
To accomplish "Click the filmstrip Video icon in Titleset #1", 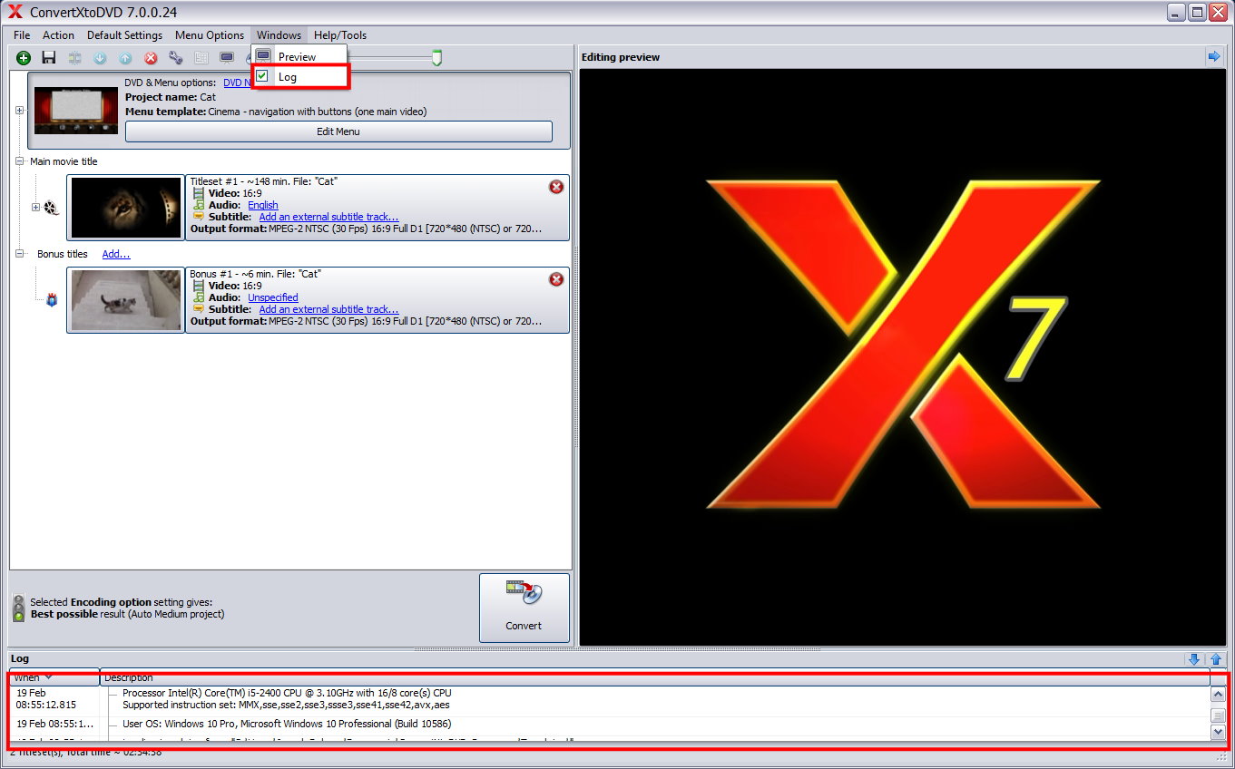I will [x=199, y=193].
